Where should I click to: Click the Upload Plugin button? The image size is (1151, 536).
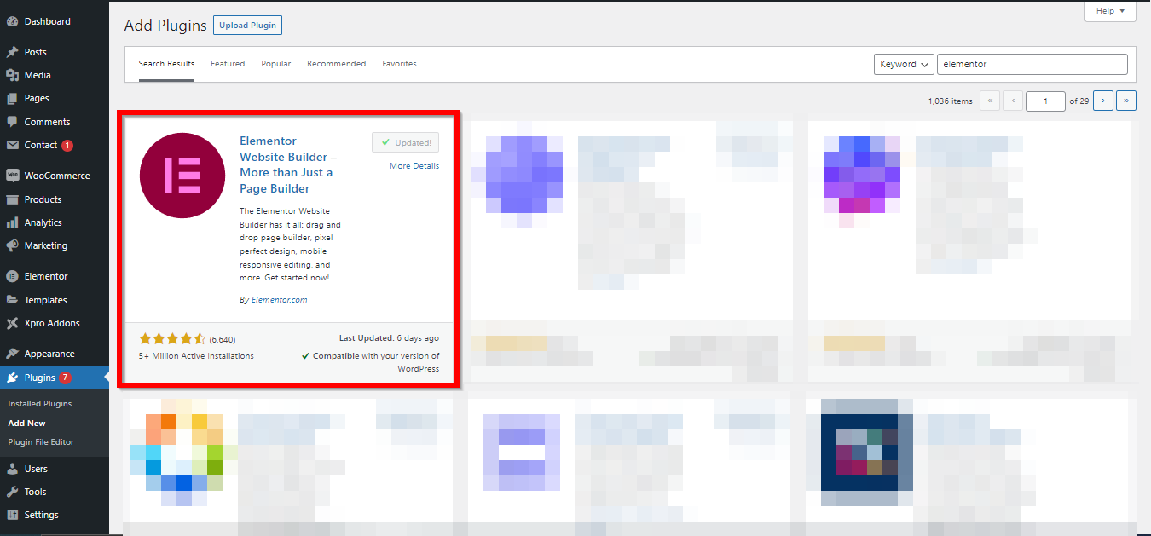click(247, 26)
